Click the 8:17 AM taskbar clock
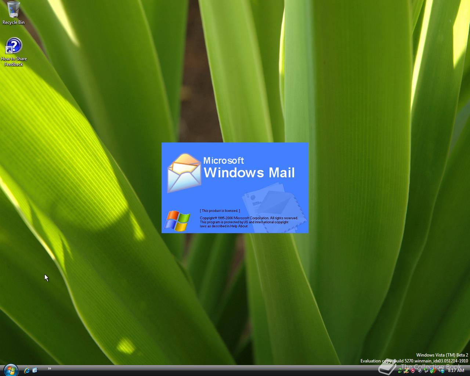 (x=456, y=370)
